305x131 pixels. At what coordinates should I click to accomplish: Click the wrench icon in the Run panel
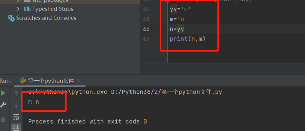pyautogui.click(x=3, y=105)
